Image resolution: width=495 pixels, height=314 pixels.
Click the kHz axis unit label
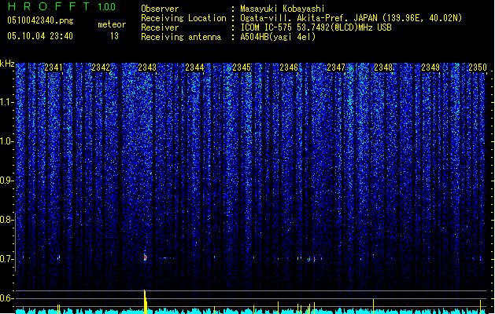tap(7, 64)
